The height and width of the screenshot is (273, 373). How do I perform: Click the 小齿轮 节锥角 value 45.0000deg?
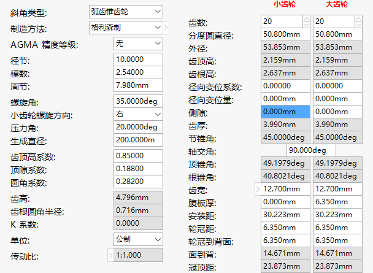click(x=285, y=137)
